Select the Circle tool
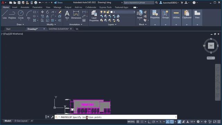 (x=21, y=15)
